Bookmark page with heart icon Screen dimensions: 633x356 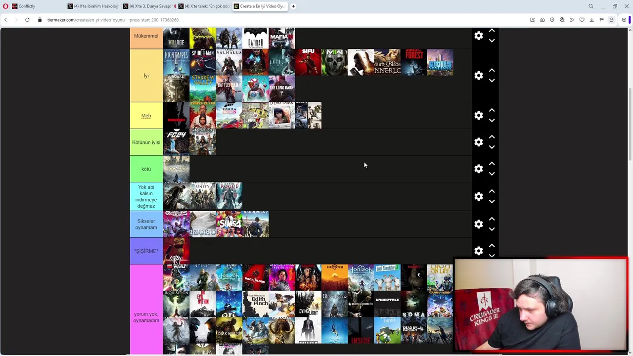point(582,20)
